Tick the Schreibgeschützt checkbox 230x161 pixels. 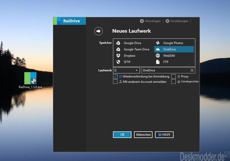[x=174, y=82]
